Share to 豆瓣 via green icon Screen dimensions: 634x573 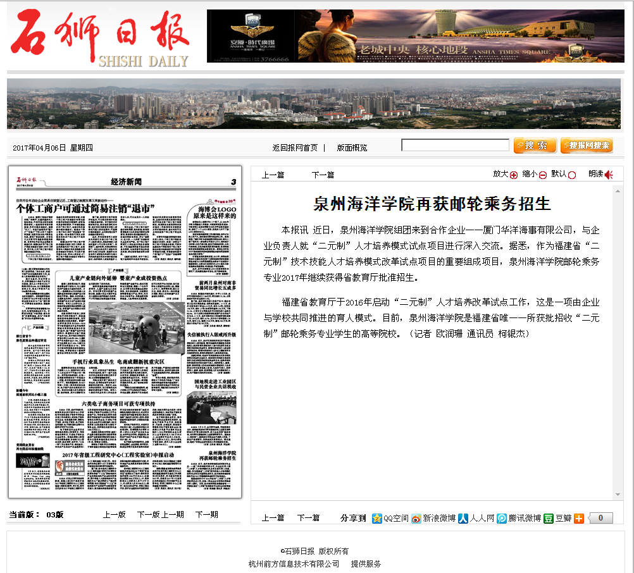click(x=549, y=518)
